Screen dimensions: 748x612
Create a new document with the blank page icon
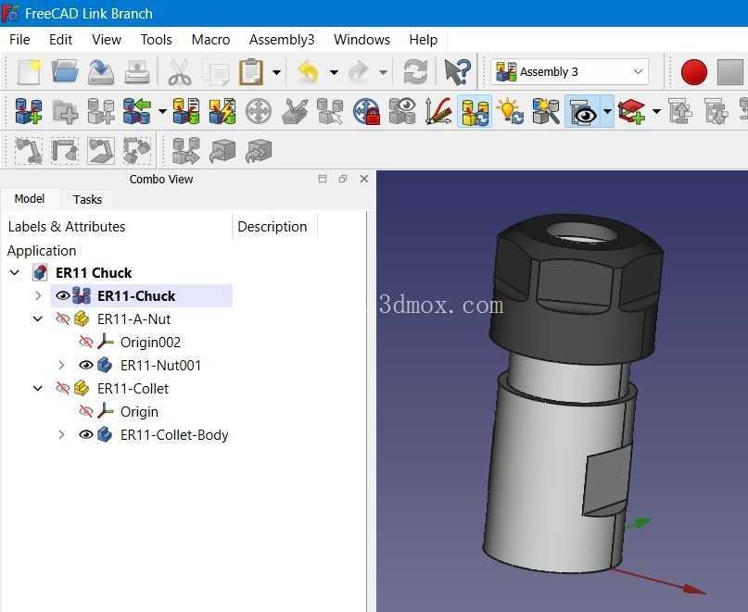[29, 72]
